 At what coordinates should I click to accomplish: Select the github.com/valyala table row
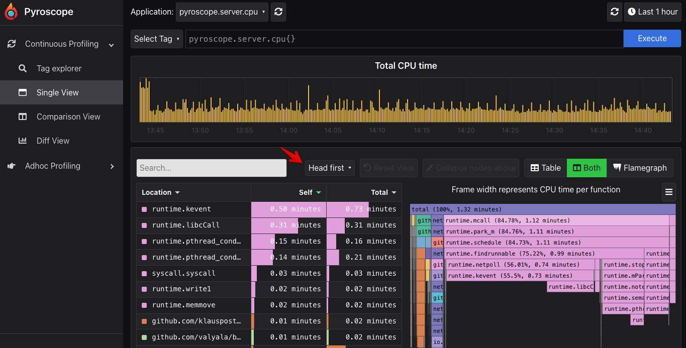pyautogui.click(x=269, y=337)
